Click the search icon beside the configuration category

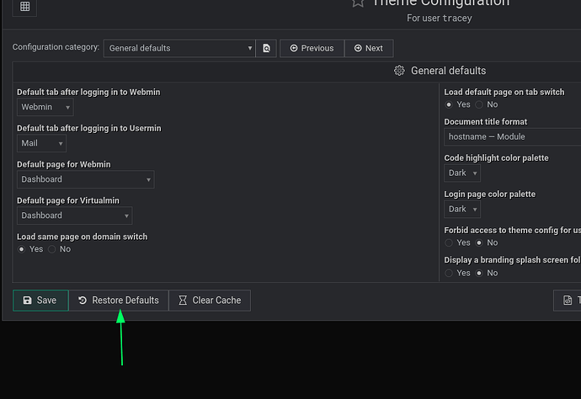[266, 49]
